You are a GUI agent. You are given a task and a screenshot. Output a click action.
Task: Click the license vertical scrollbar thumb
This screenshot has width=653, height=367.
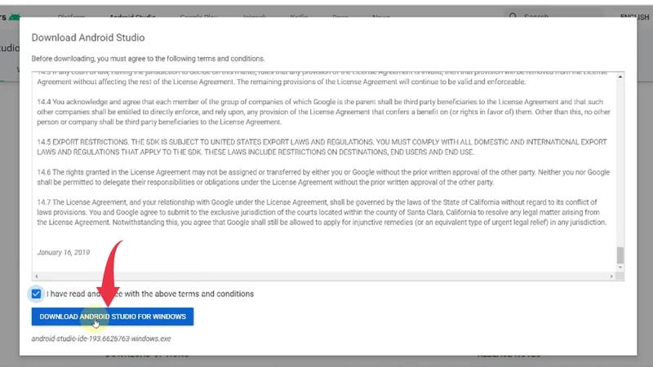pos(620,255)
